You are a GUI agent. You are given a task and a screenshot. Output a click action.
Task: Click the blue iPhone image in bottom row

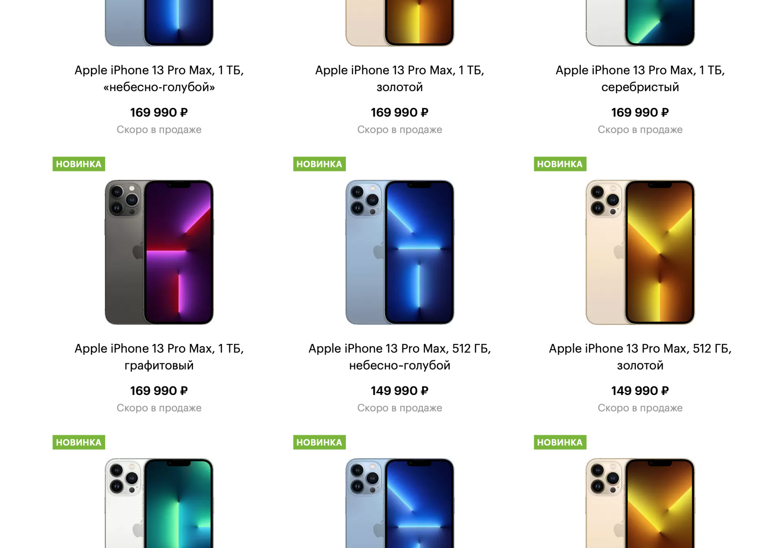click(x=400, y=503)
